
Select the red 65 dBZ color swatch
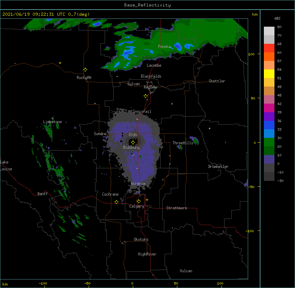269,48
